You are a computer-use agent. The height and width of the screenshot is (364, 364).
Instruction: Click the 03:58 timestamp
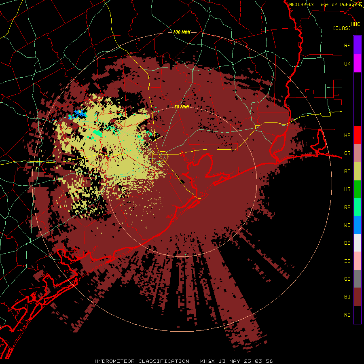pos(264,361)
